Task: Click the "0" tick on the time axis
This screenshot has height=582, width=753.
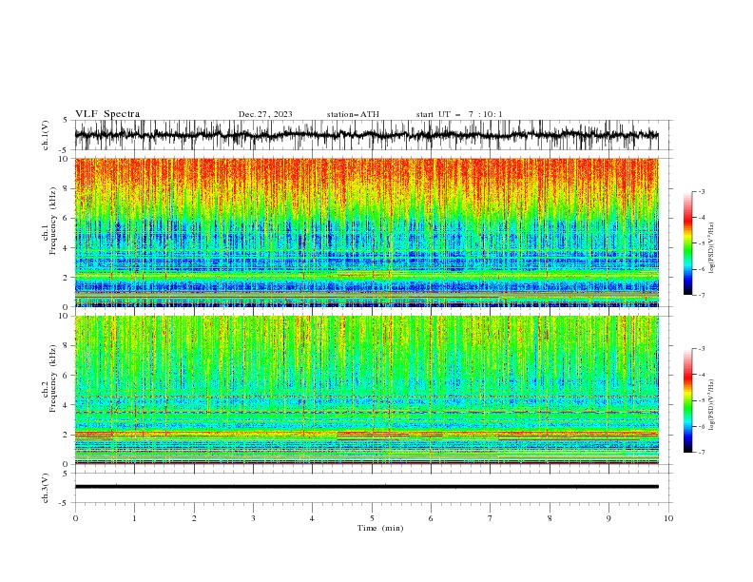Action: click(75, 518)
